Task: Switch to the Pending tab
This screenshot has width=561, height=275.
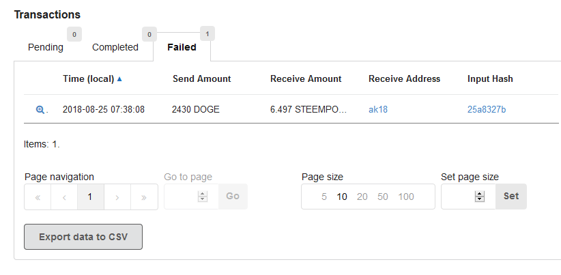Action: pyautogui.click(x=46, y=47)
